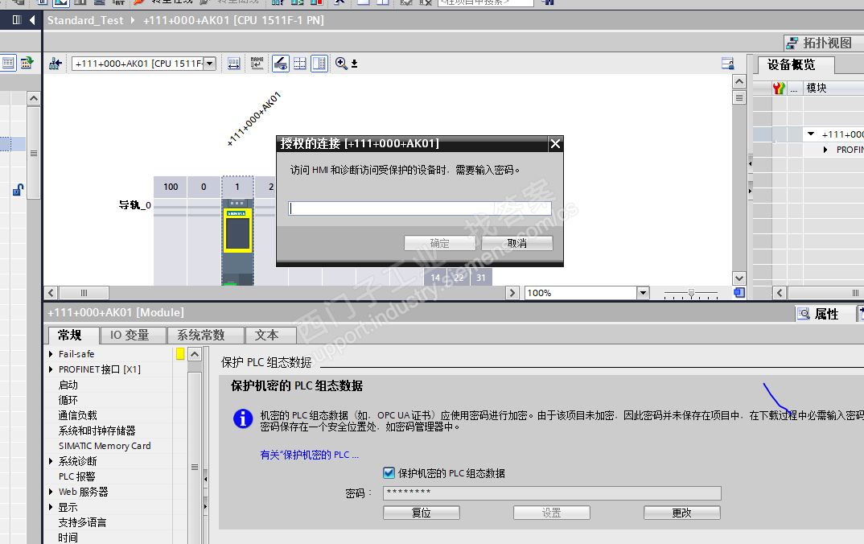The width and height of the screenshot is (864, 544).
Task: Uncheck 保护机密的 PLC 组态数据 checkbox
Action: pos(389,473)
